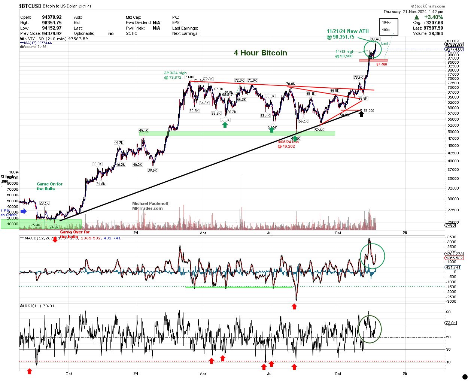Click the 431.741 histogram axis tag

pos(453,267)
